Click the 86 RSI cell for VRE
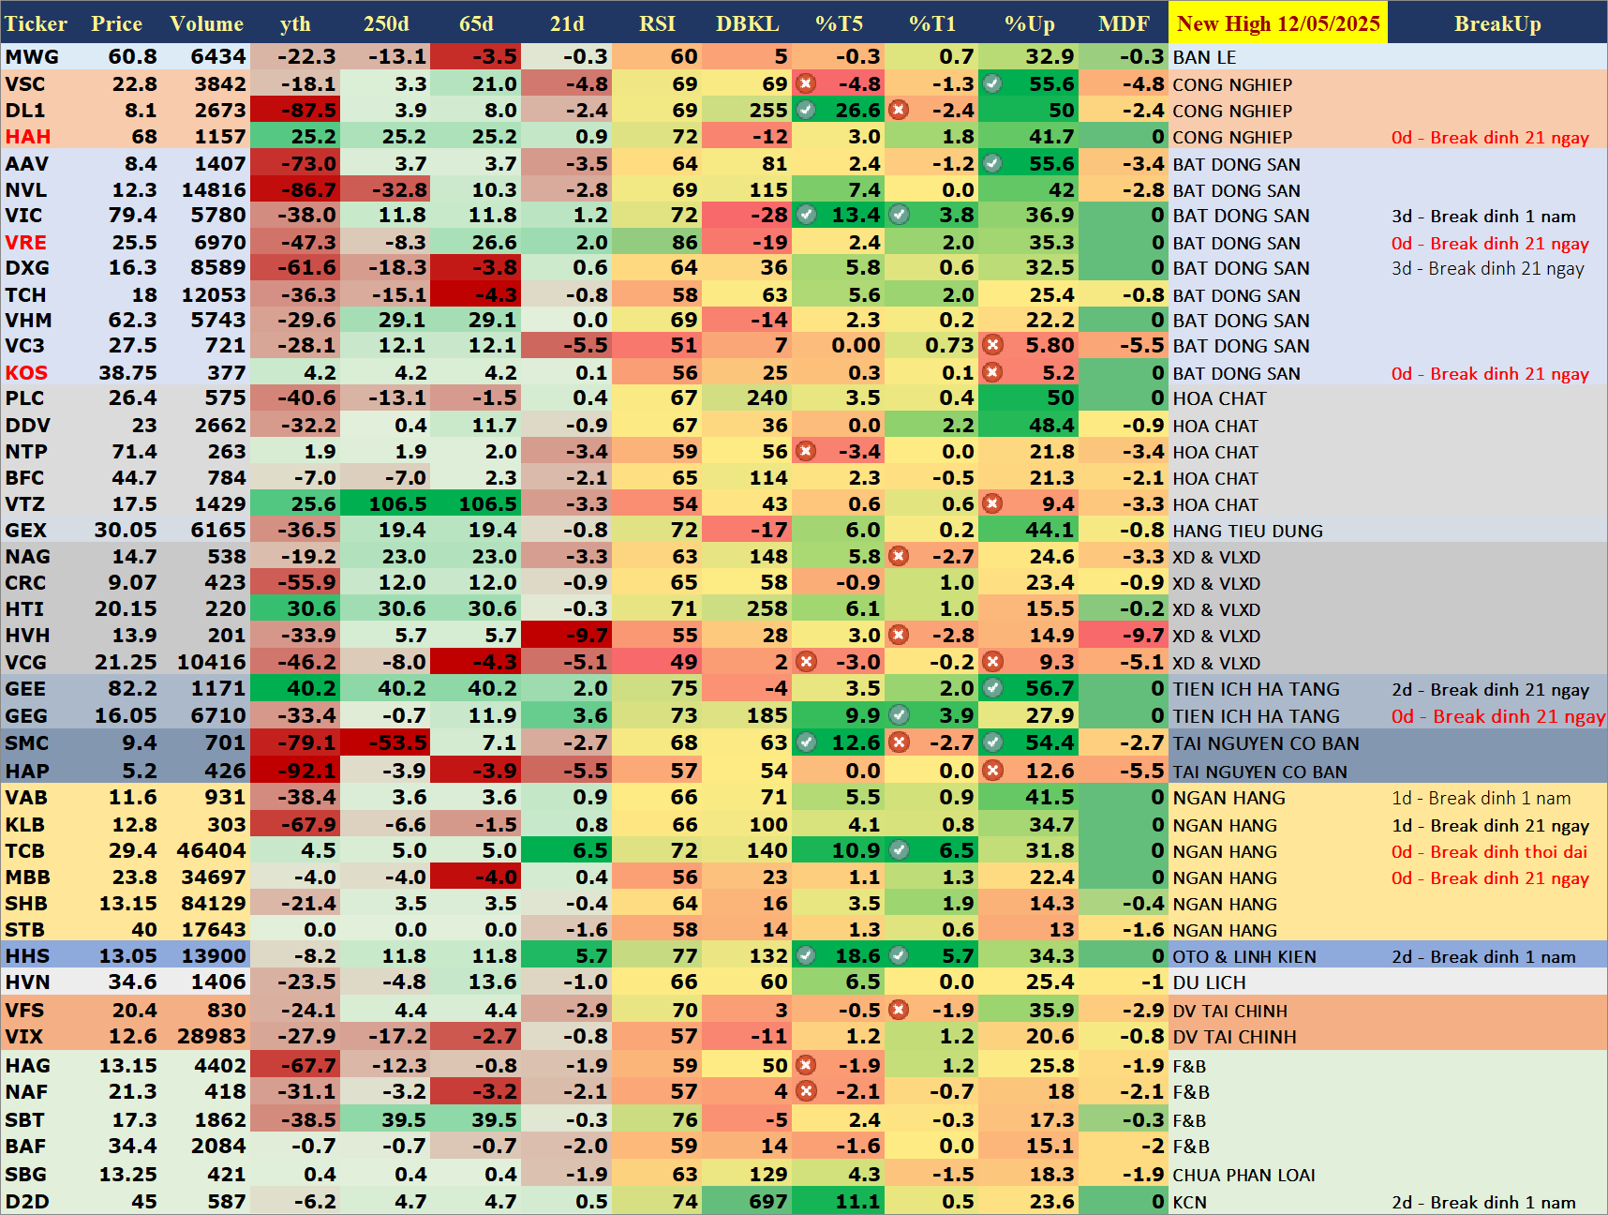This screenshot has width=1608, height=1215. click(657, 243)
